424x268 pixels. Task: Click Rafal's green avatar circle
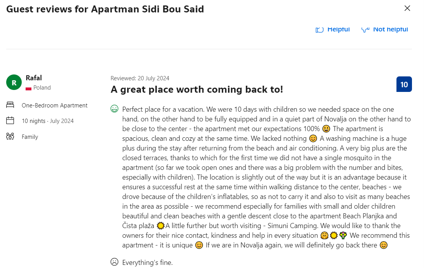tap(14, 82)
